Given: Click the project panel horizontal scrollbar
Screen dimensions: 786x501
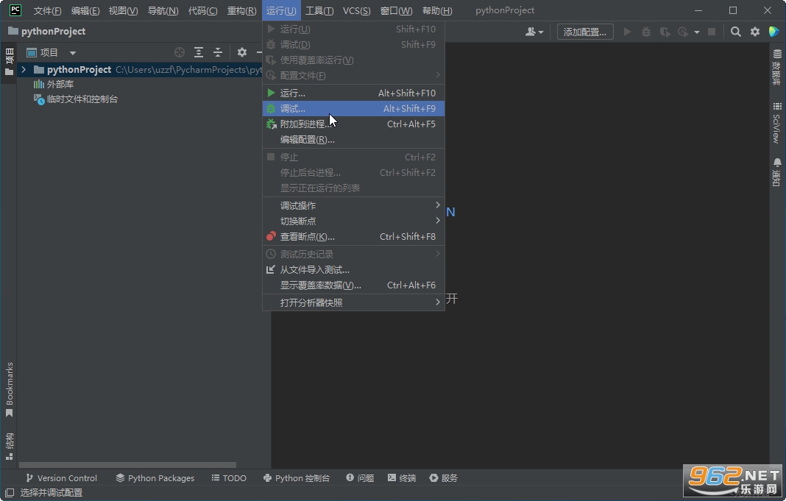Looking at the screenshot, I should pos(127,465).
